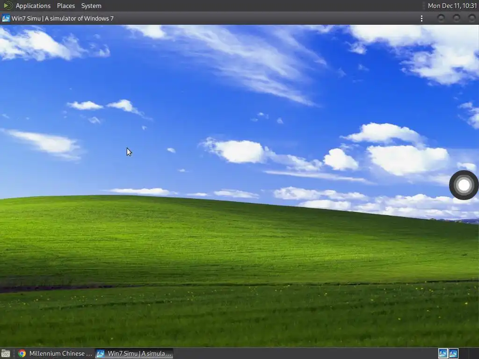This screenshot has height=359, width=479.
Task: Click the show desktop icon in the bottom panel
Action: (x=6, y=353)
